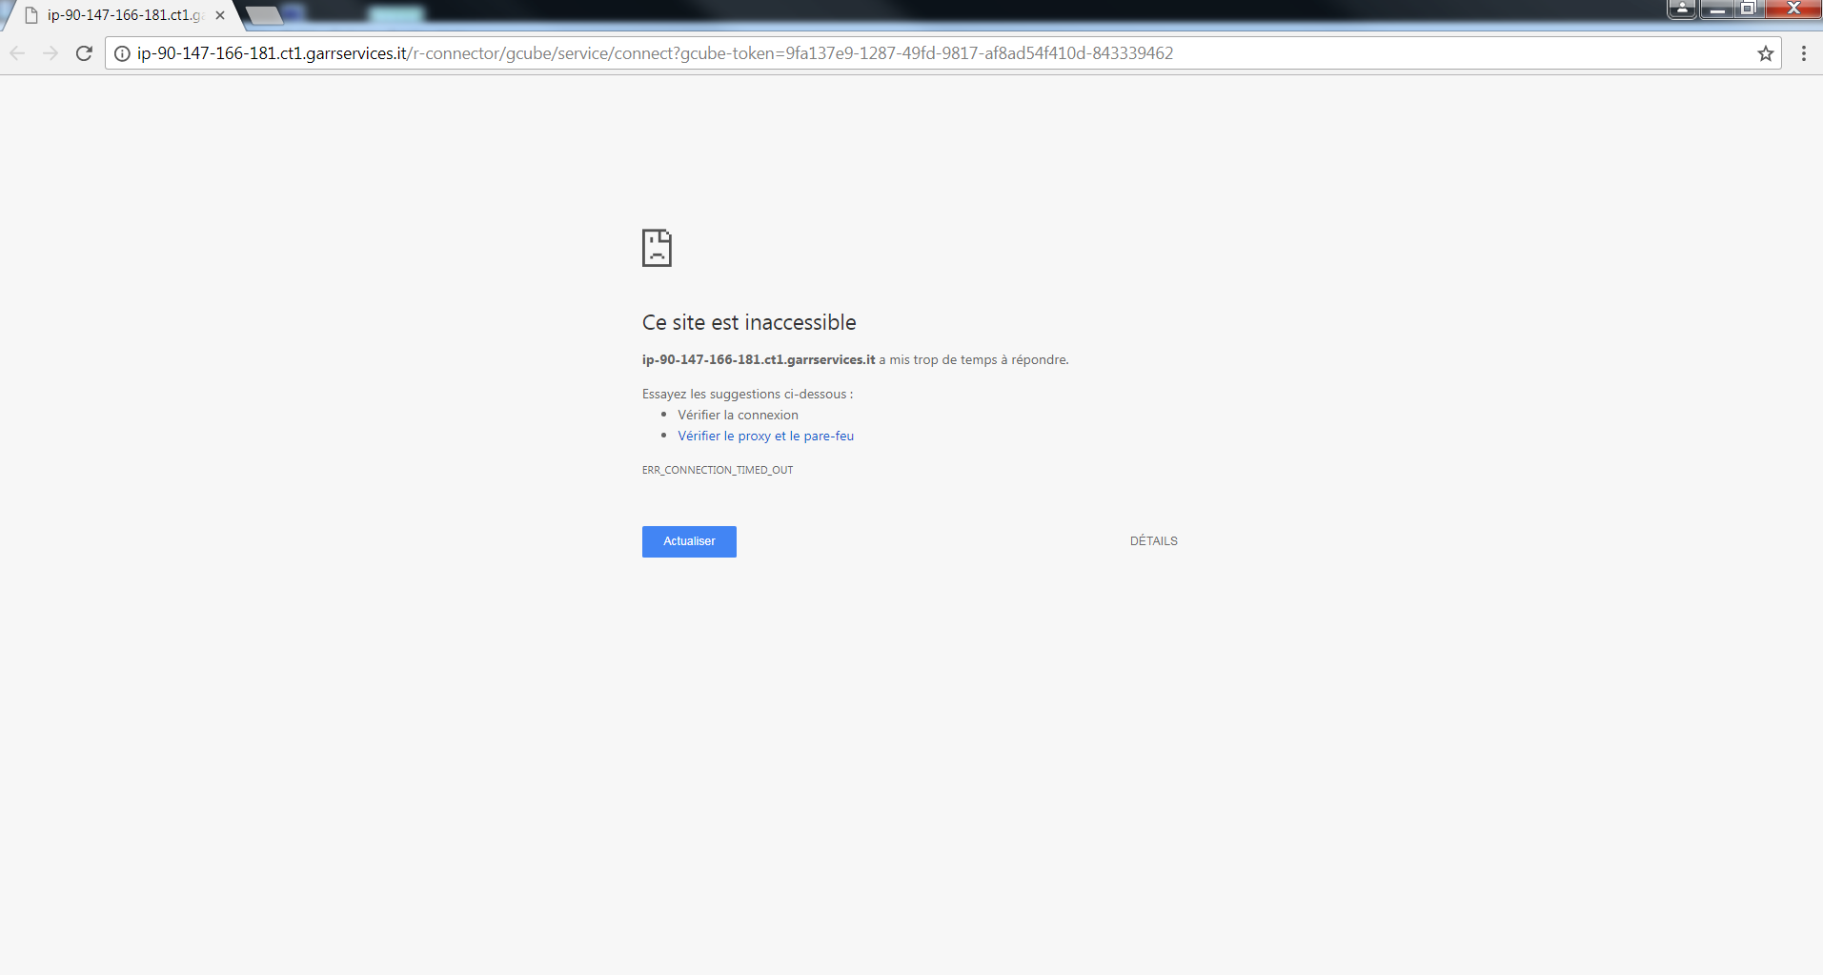Click the browser back arrow
This screenshot has height=975, width=1823.
tap(17, 53)
